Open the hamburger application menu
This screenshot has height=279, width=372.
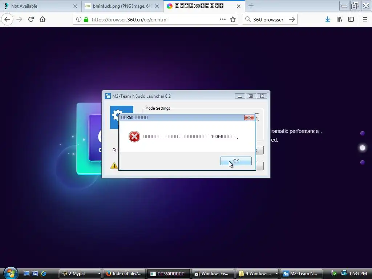click(x=365, y=20)
